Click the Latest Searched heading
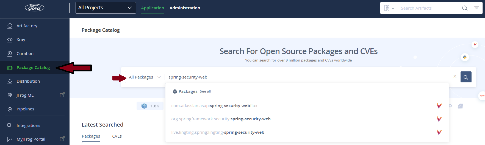The height and width of the screenshot is (145, 485). [102, 125]
